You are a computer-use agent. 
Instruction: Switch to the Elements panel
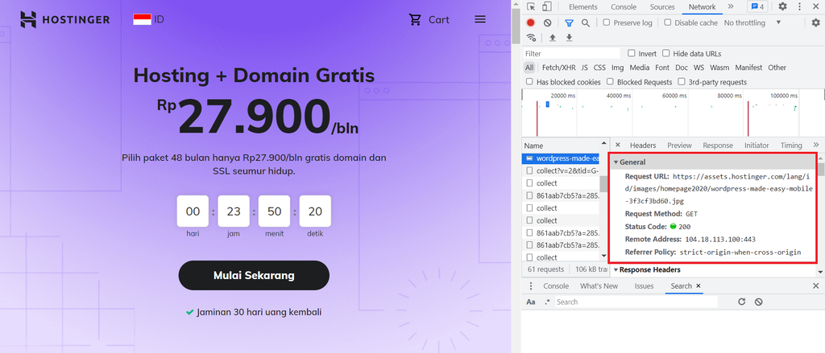(x=583, y=6)
